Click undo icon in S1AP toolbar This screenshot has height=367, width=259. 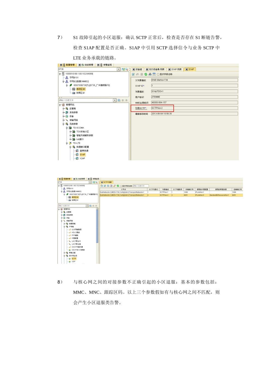point(138,74)
